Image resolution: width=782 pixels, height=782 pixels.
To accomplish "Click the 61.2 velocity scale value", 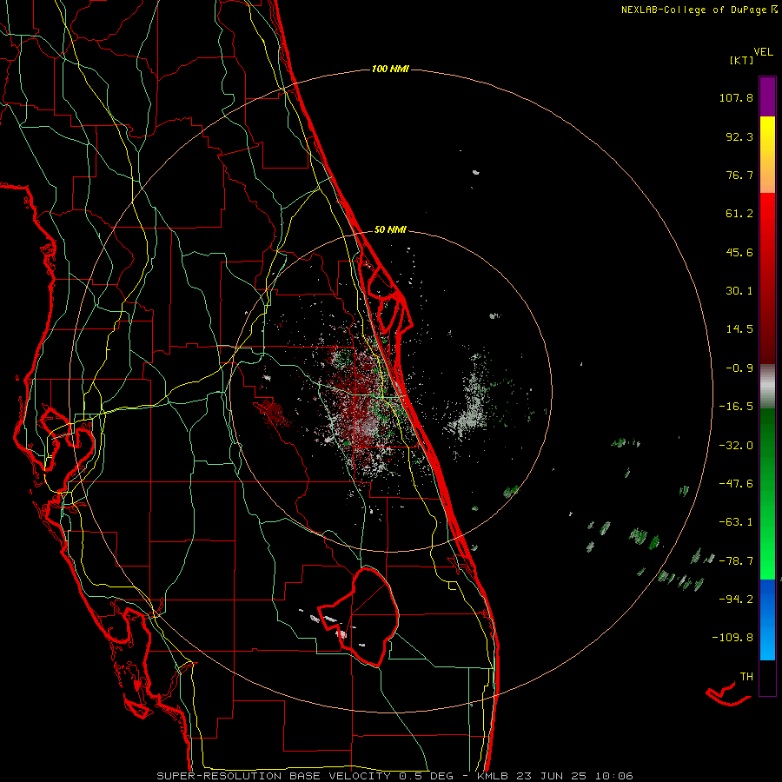I will pos(739,214).
